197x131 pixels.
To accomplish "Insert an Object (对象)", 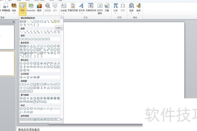I will (x=107, y=8).
